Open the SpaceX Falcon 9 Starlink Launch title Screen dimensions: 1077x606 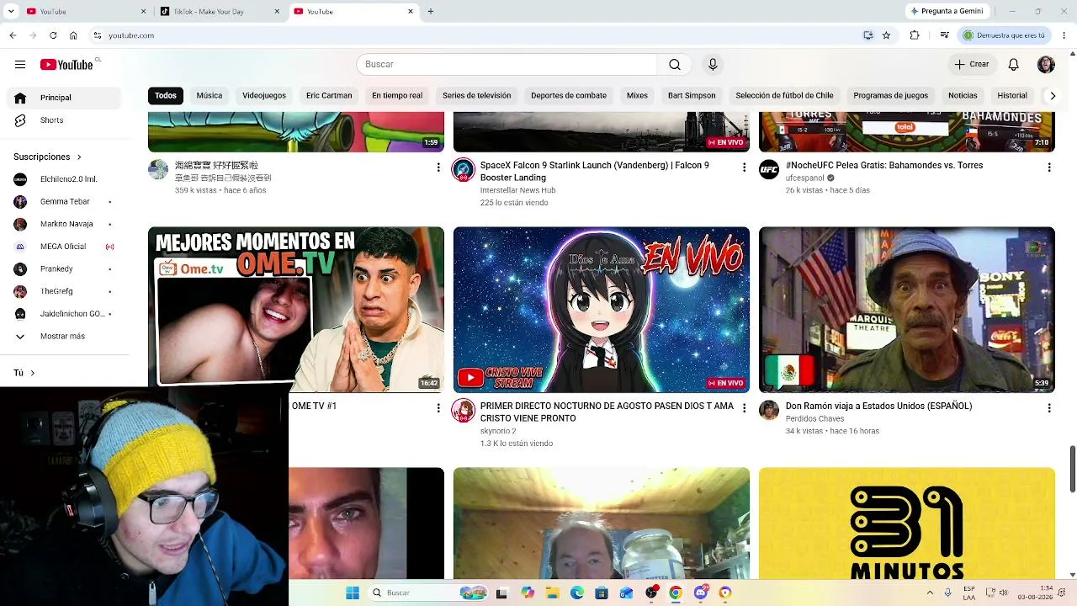pos(595,172)
